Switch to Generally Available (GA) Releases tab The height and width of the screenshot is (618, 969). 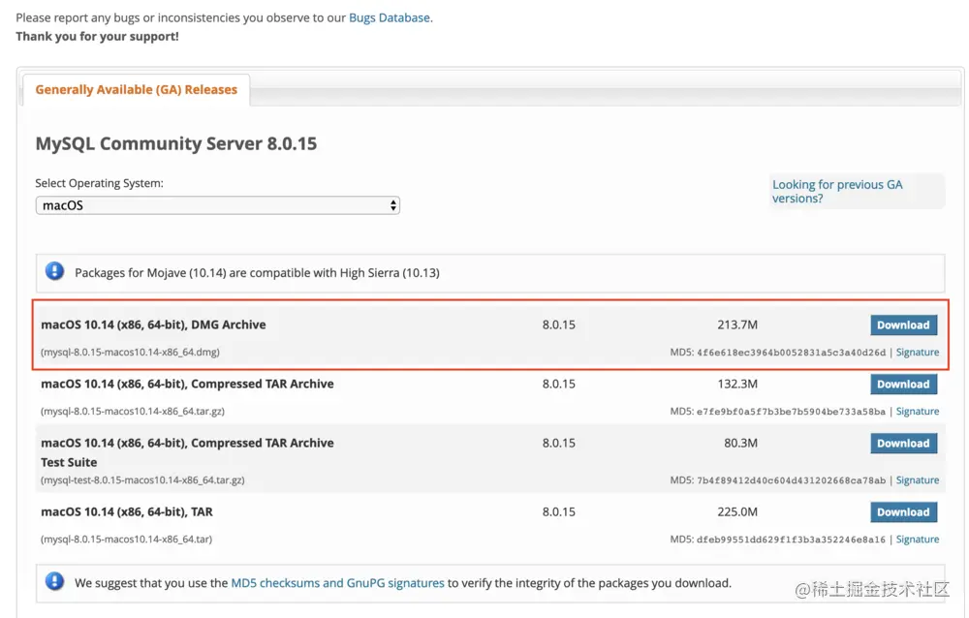click(x=136, y=90)
